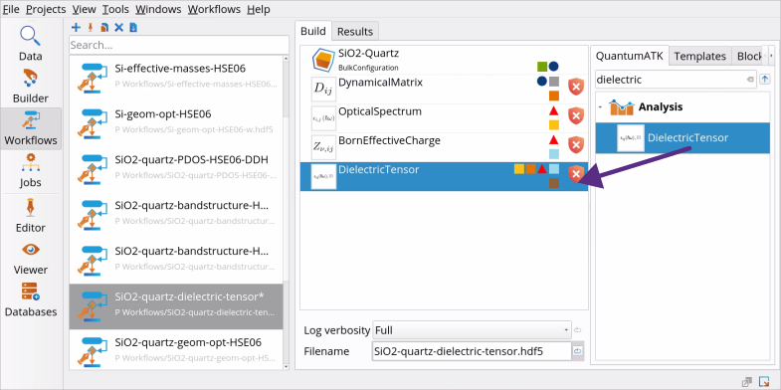This screenshot has height=390, width=781.
Task: Open the Editor sidebar panel
Action: 31,215
